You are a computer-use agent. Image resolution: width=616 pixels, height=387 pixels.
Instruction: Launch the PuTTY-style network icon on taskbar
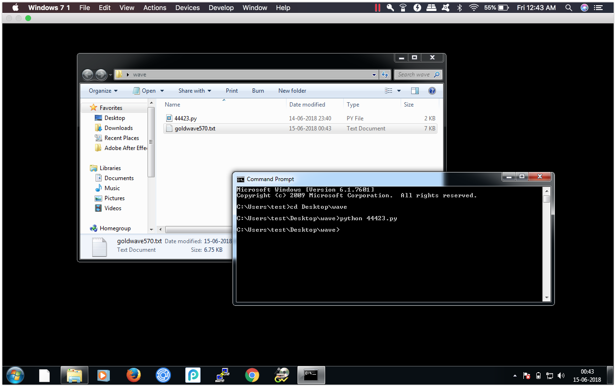pos(223,375)
